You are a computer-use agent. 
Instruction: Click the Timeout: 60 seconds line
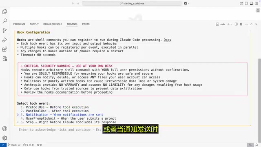38,55
